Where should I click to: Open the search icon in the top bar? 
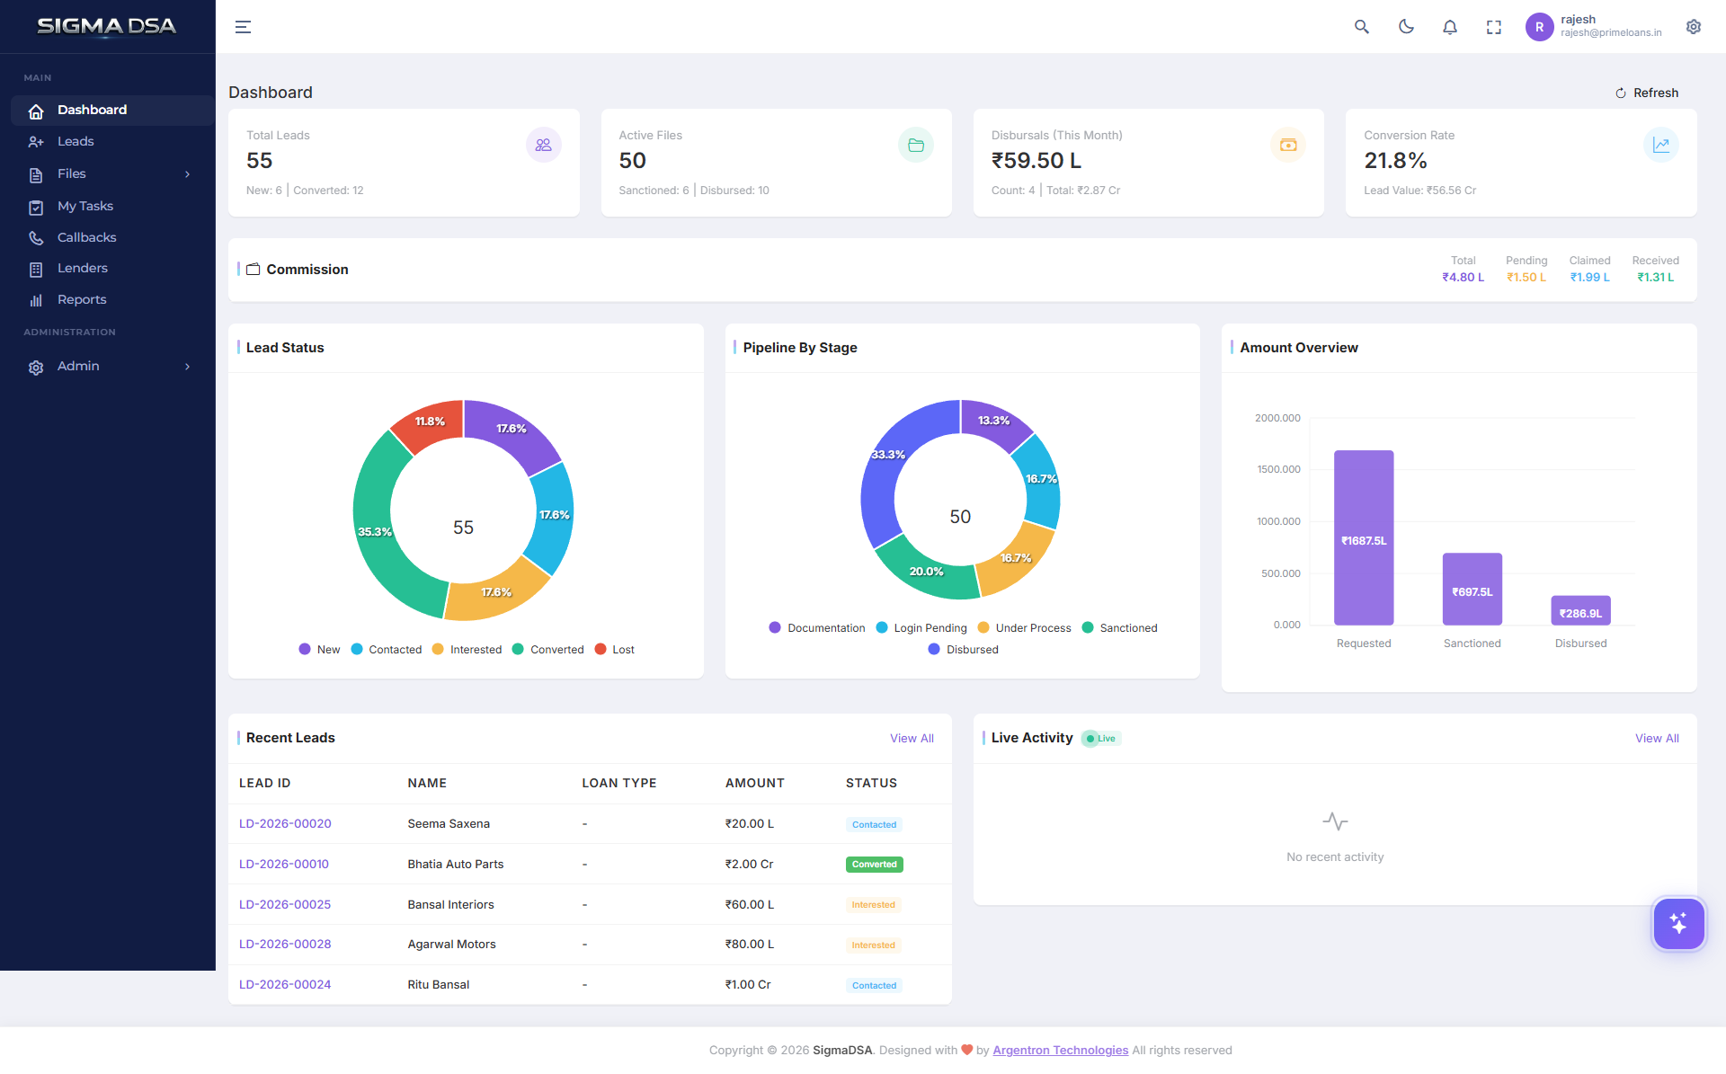(x=1361, y=27)
